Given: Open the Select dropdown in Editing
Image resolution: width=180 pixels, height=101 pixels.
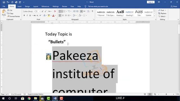Looking at the screenshot, I should point(162,17).
